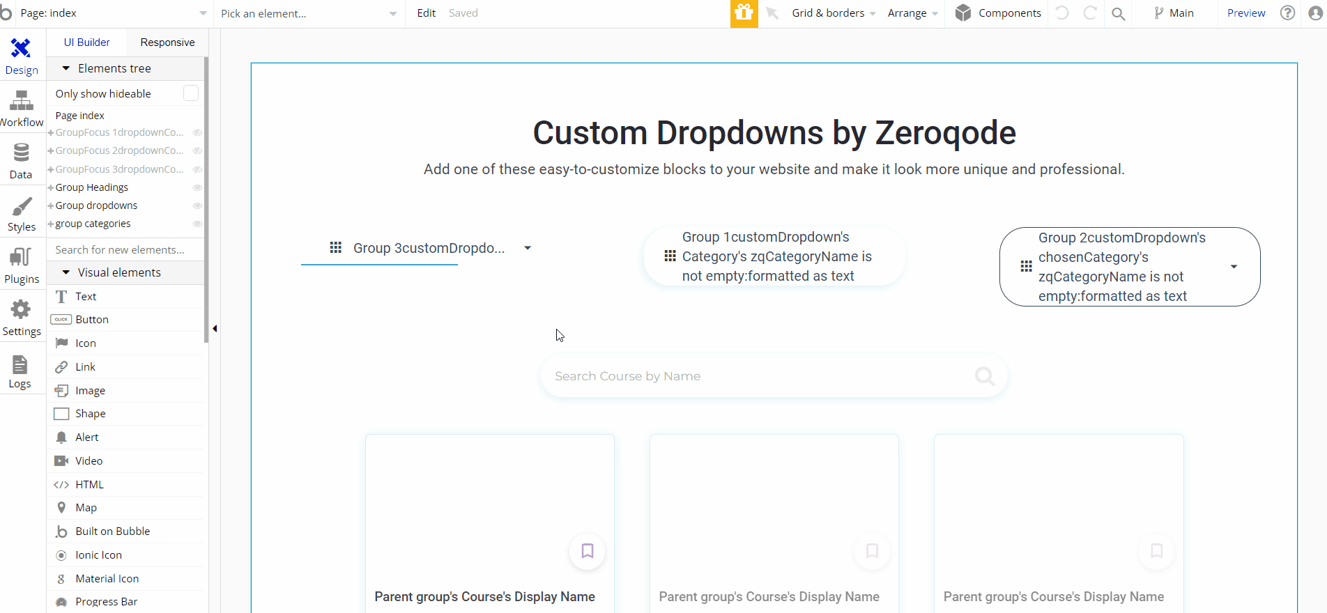The width and height of the screenshot is (1327, 613).
Task: Open the Main branch menu
Action: [x=1174, y=13]
